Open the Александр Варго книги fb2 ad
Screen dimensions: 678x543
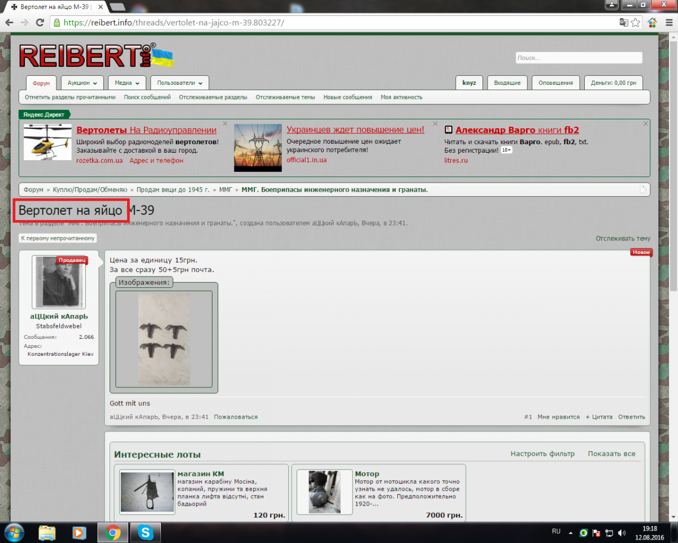pyautogui.click(x=517, y=130)
